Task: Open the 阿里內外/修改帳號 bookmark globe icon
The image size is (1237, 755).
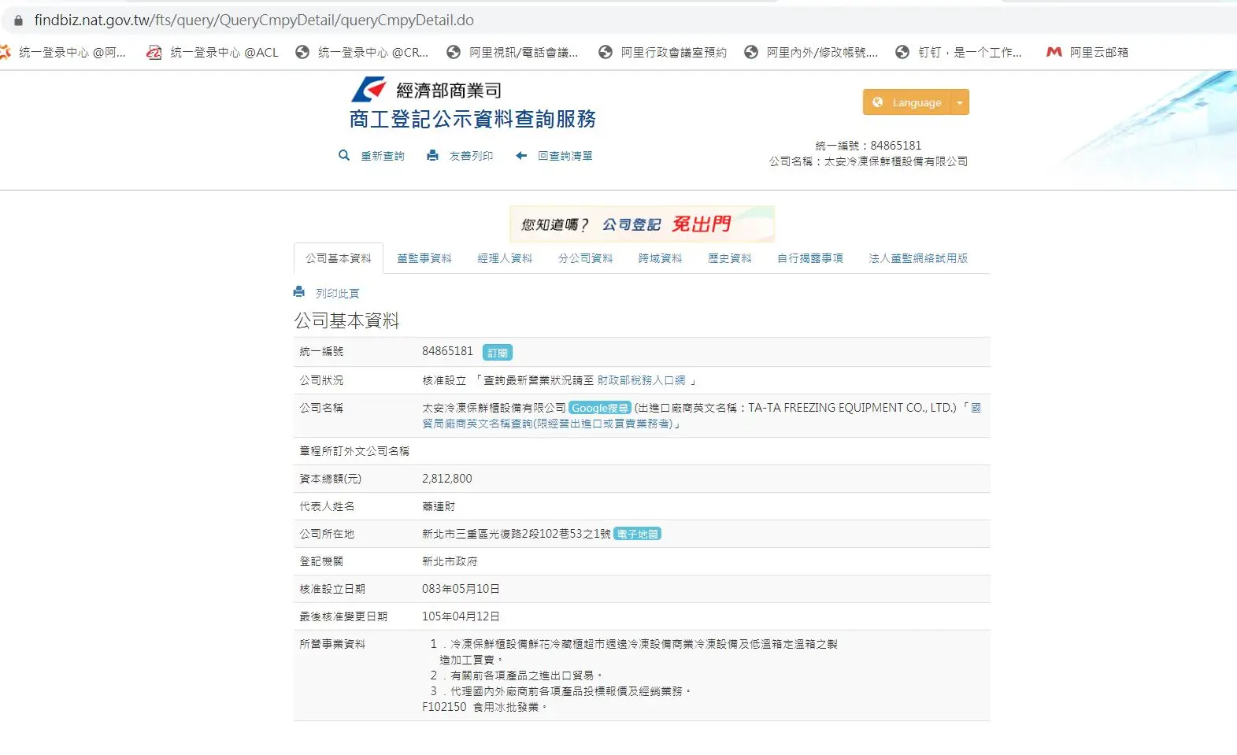Action: coord(751,52)
